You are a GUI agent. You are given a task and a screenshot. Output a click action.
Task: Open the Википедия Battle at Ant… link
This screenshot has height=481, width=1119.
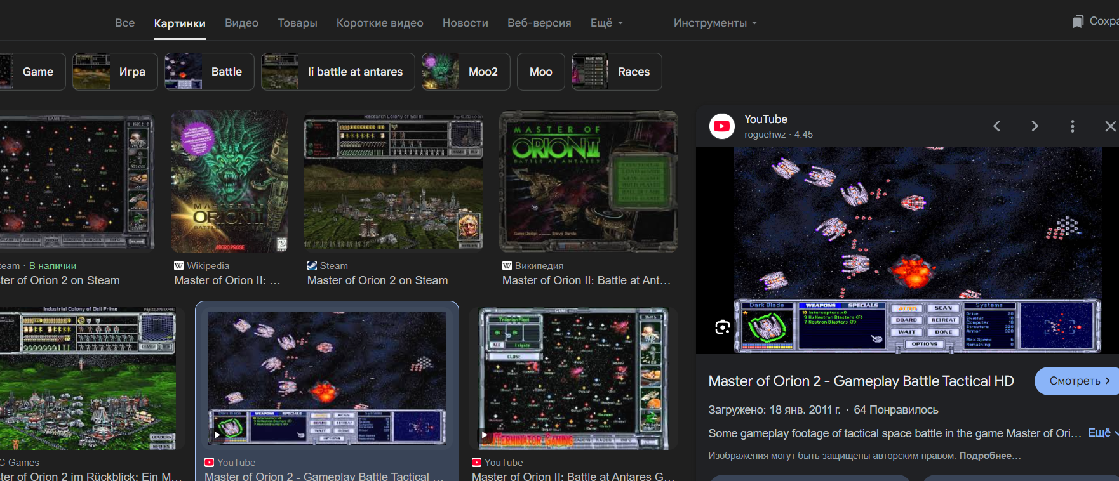tap(586, 280)
